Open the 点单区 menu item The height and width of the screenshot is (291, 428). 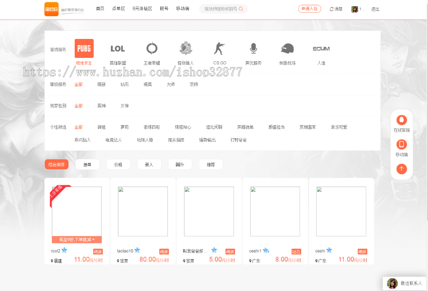[x=118, y=9]
